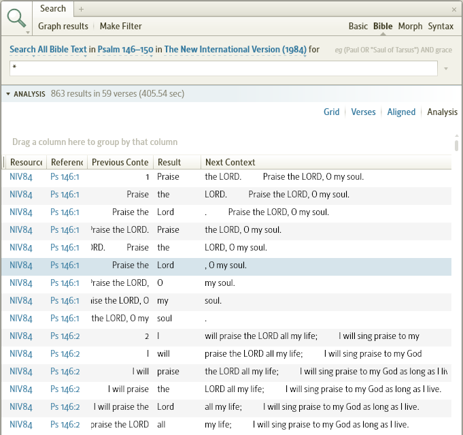
Task: Select the Bible search type
Action: [383, 27]
